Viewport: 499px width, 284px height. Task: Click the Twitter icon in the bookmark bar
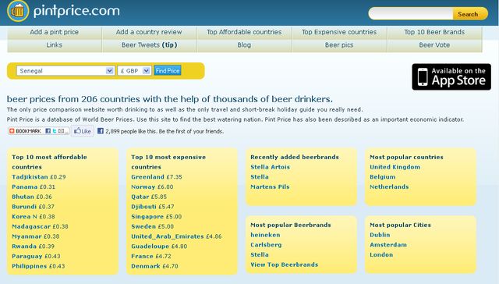coord(55,131)
